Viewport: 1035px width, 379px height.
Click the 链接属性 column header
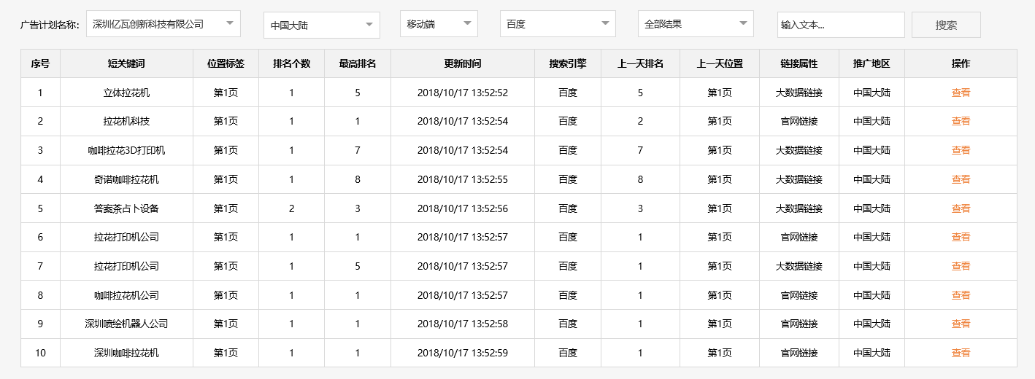coord(799,63)
